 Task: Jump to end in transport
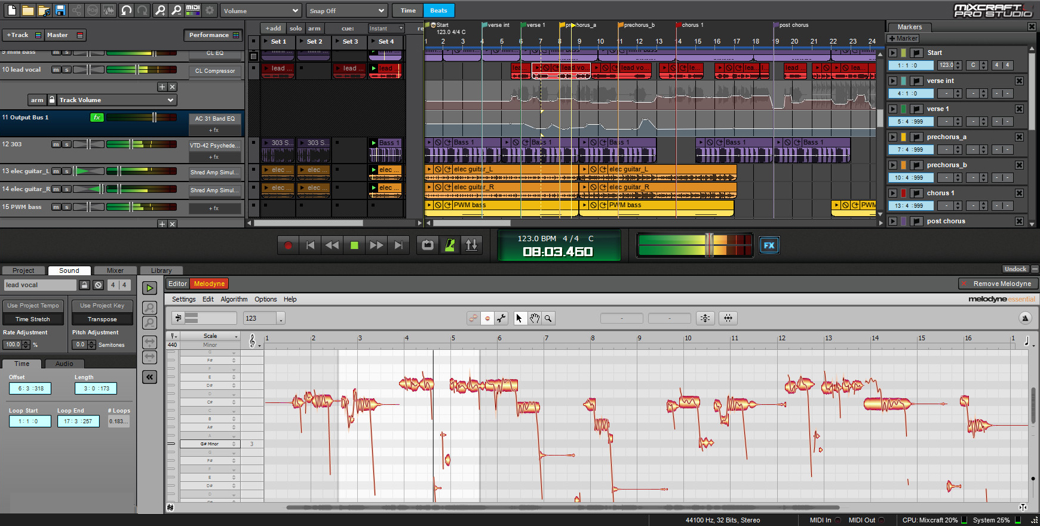pyautogui.click(x=398, y=245)
